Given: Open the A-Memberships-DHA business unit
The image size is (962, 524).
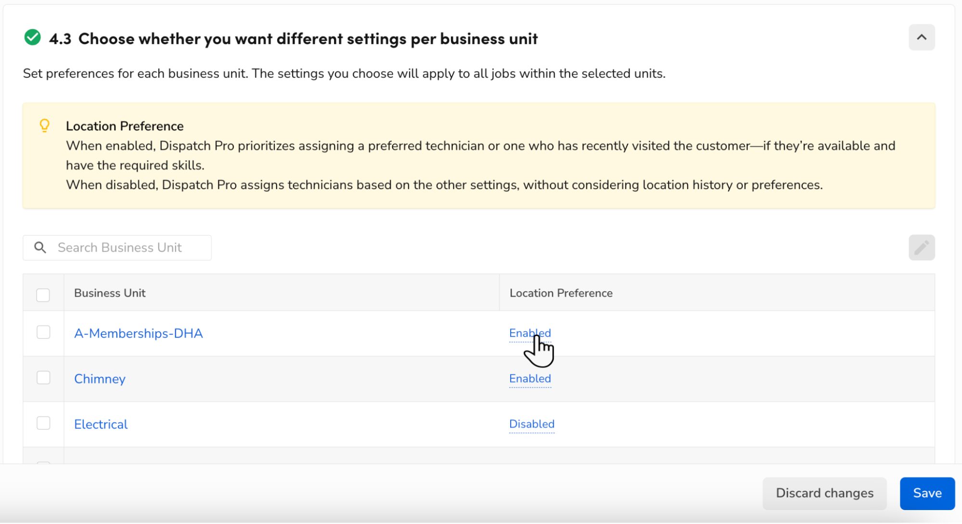Looking at the screenshot, I should point(139,333).
